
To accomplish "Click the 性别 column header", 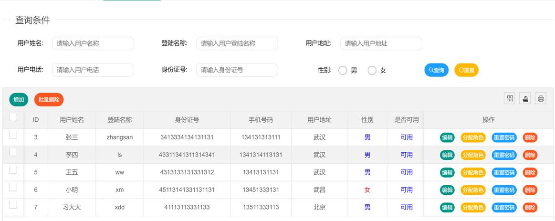I will [x=367, y=120].
